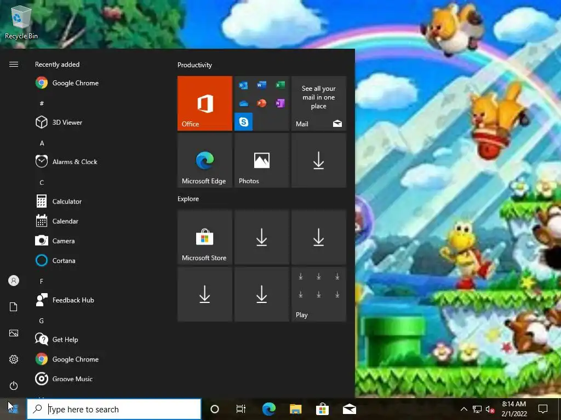This screenshot has height=420, width=561.
Task: Show hidden system tray icons
Action: coord(463,409)
